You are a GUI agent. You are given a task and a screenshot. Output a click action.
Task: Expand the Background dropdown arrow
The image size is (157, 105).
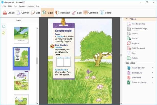(153, 72)
